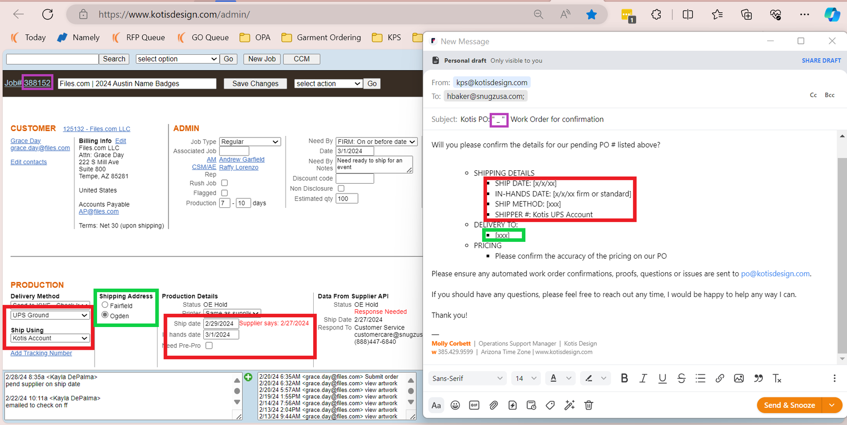Open the Sans-Serif font dropdown
The height and width of the screenshot is (425, 847).
[467, 378]
